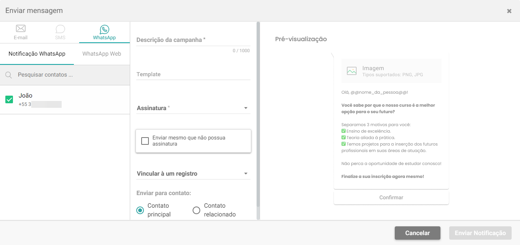Screen dimensions: 520x245
Task: Click the E-mail envelope icon
Action: (x=21, y=29)
